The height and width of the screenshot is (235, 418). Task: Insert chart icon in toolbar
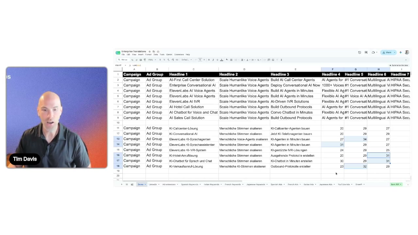coord(273,60)
